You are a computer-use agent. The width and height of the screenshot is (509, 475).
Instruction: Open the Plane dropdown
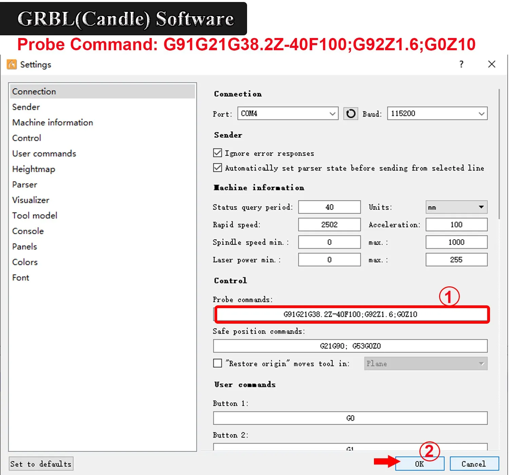(x=426, y=363)
